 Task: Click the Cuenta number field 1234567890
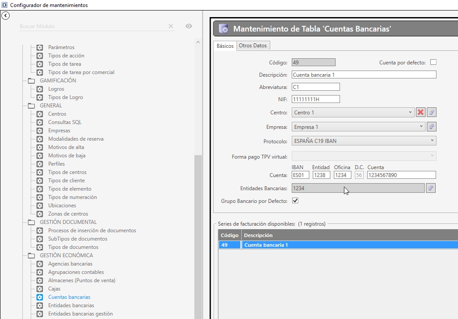coord(401,175)
